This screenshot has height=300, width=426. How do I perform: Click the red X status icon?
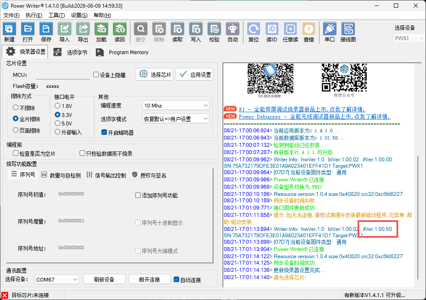[5, 295]
